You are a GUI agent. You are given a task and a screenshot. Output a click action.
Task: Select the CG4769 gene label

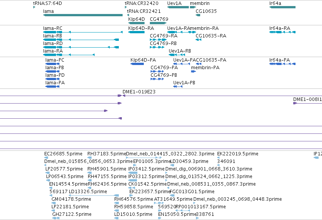point(159,19)
